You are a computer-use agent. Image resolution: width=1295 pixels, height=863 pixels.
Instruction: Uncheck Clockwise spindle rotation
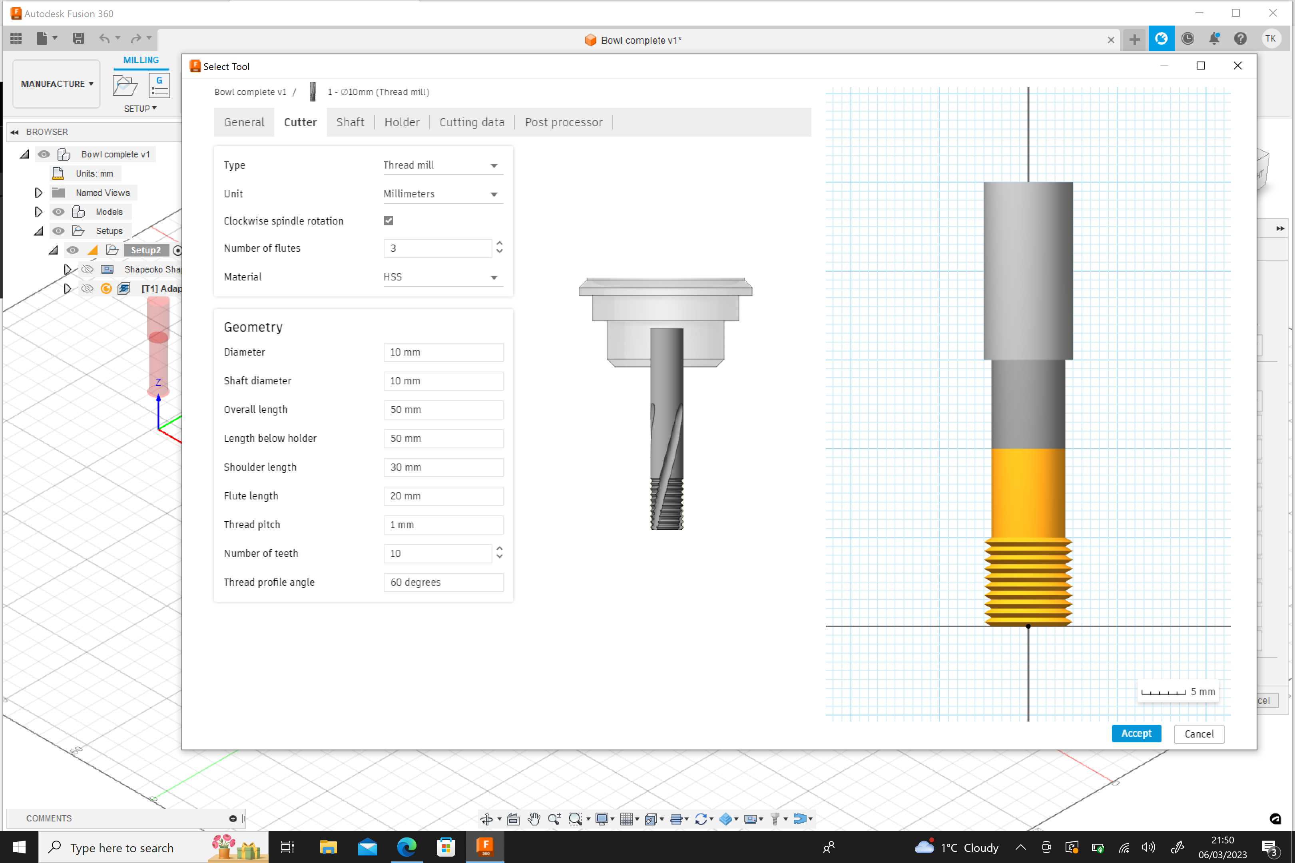389,220
